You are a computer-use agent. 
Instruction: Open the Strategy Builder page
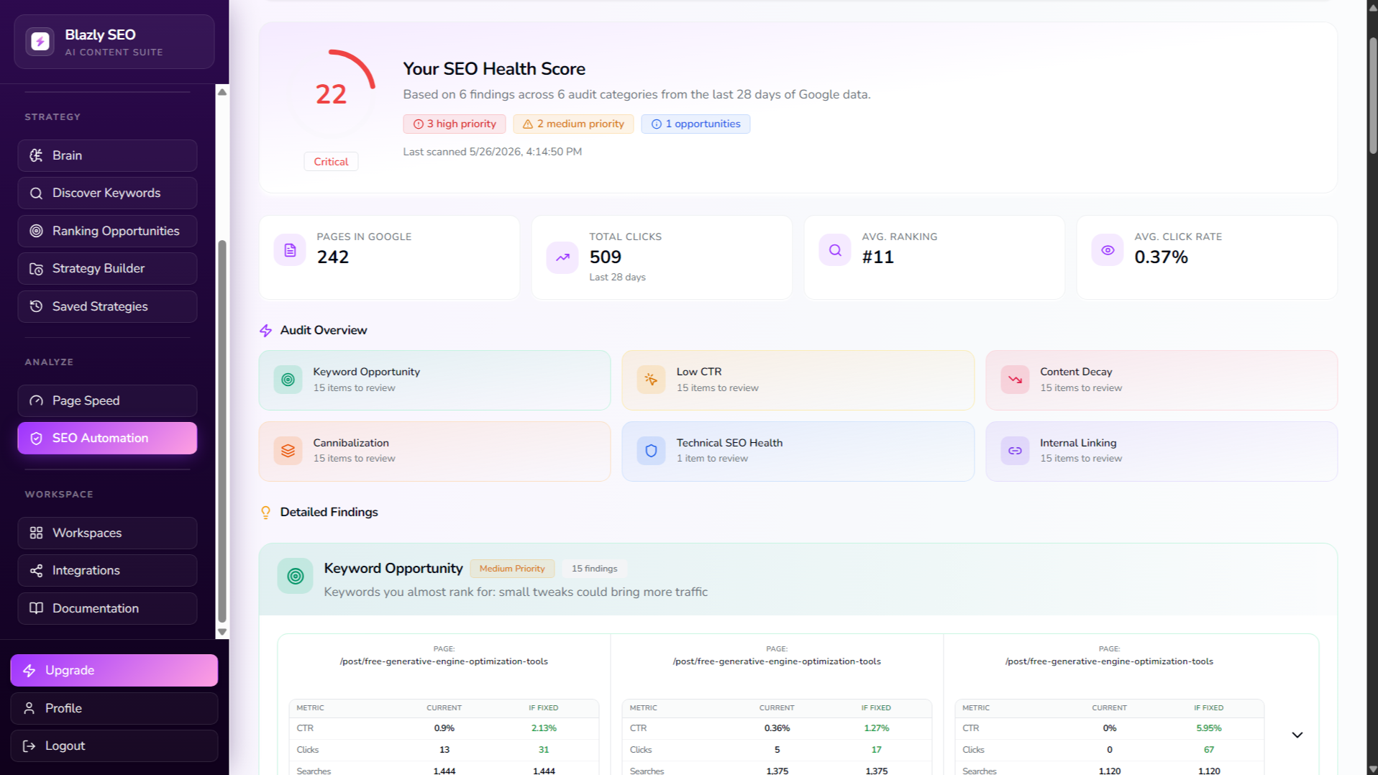[x=107, y=268]
